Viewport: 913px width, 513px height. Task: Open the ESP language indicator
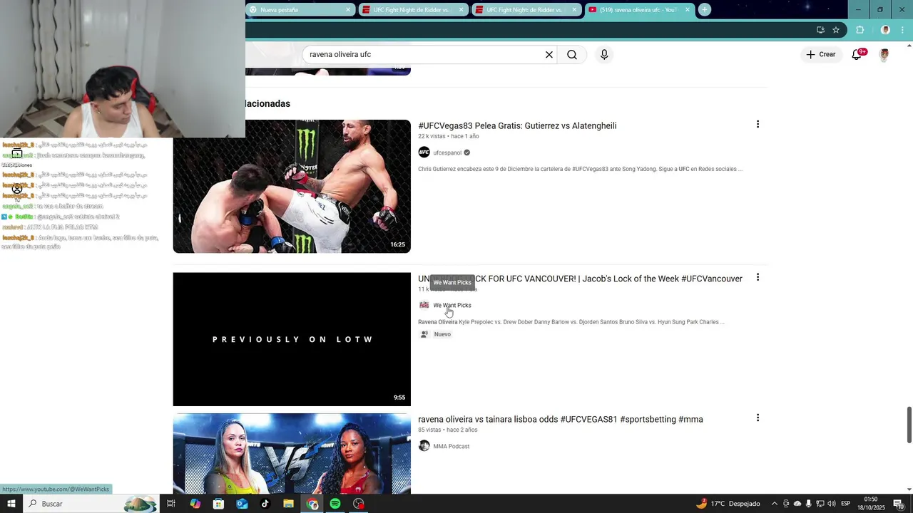point(845,504)
